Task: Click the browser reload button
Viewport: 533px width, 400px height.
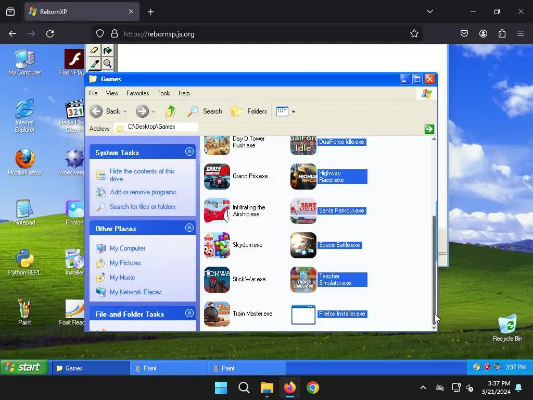Action: click(50, 34)
